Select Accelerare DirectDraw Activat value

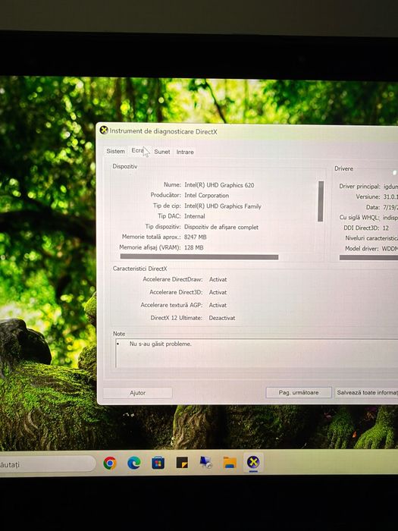coord(218,279)
